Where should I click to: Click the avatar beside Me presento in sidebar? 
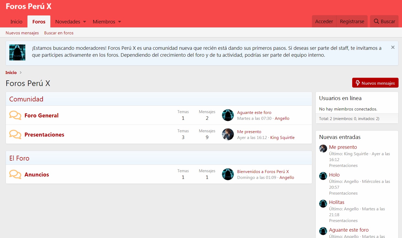pyautogui.click(x=323, y=149)
